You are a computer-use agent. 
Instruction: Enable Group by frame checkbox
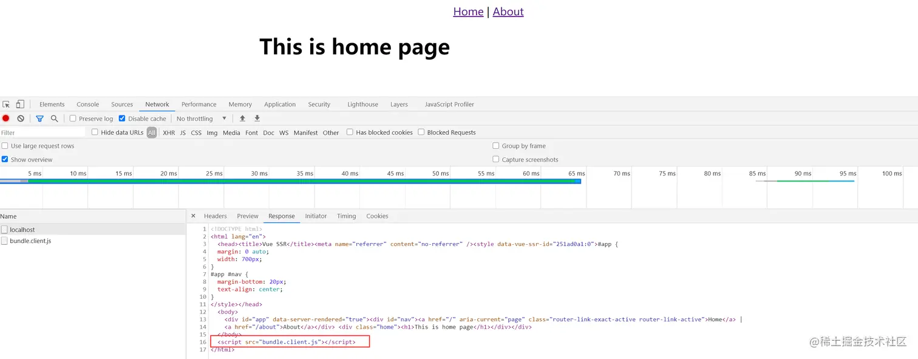(496, 146)
